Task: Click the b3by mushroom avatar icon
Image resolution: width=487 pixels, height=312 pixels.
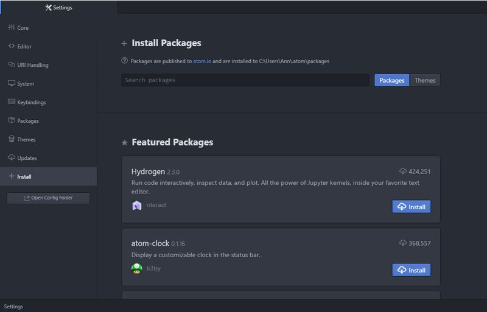Action: click(x=137, y=268)
